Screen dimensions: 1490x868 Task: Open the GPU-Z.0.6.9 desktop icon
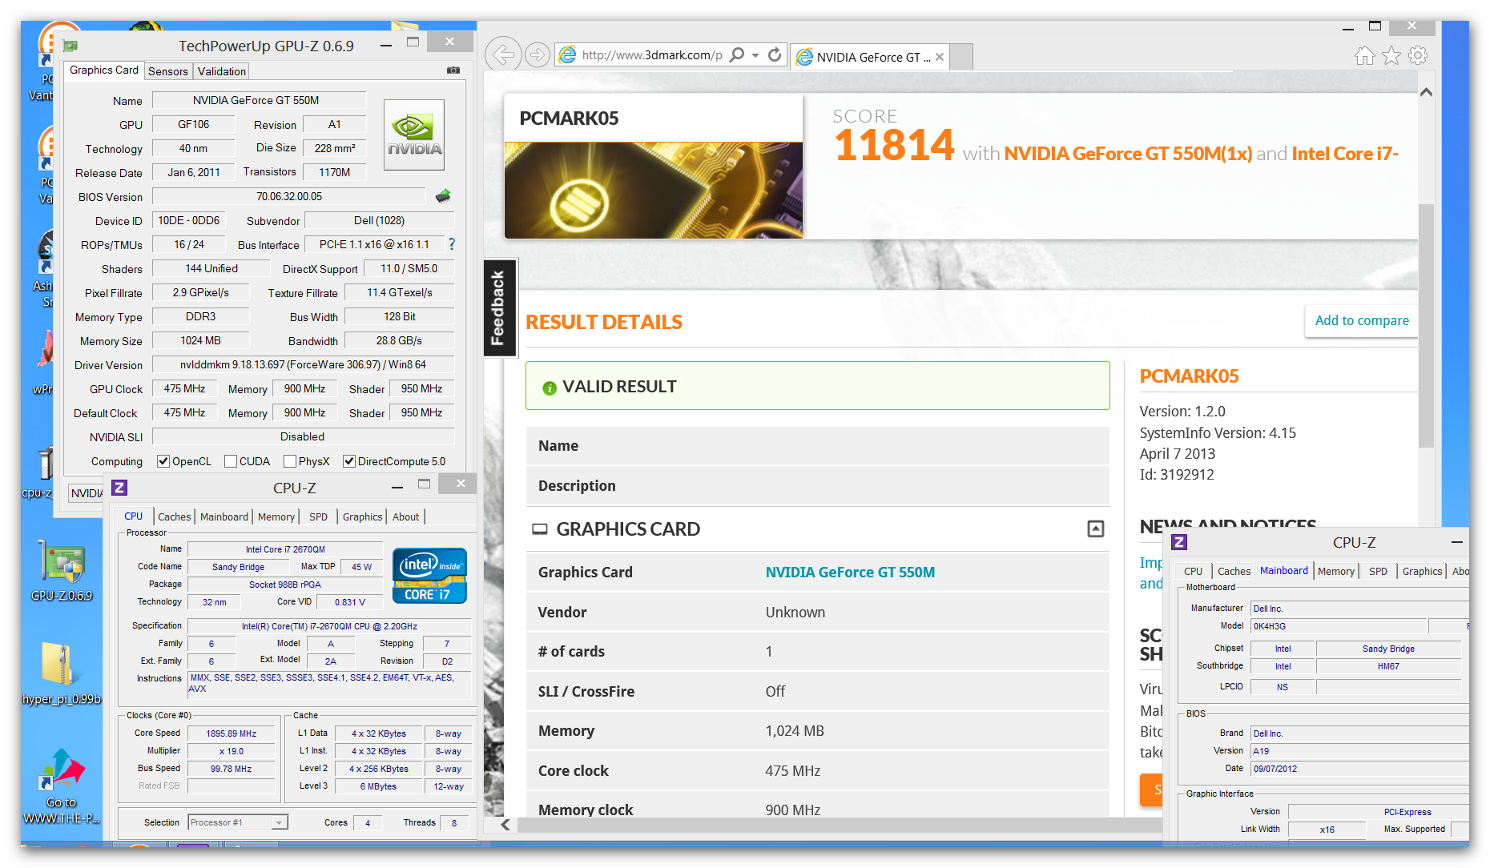point(62,570)
